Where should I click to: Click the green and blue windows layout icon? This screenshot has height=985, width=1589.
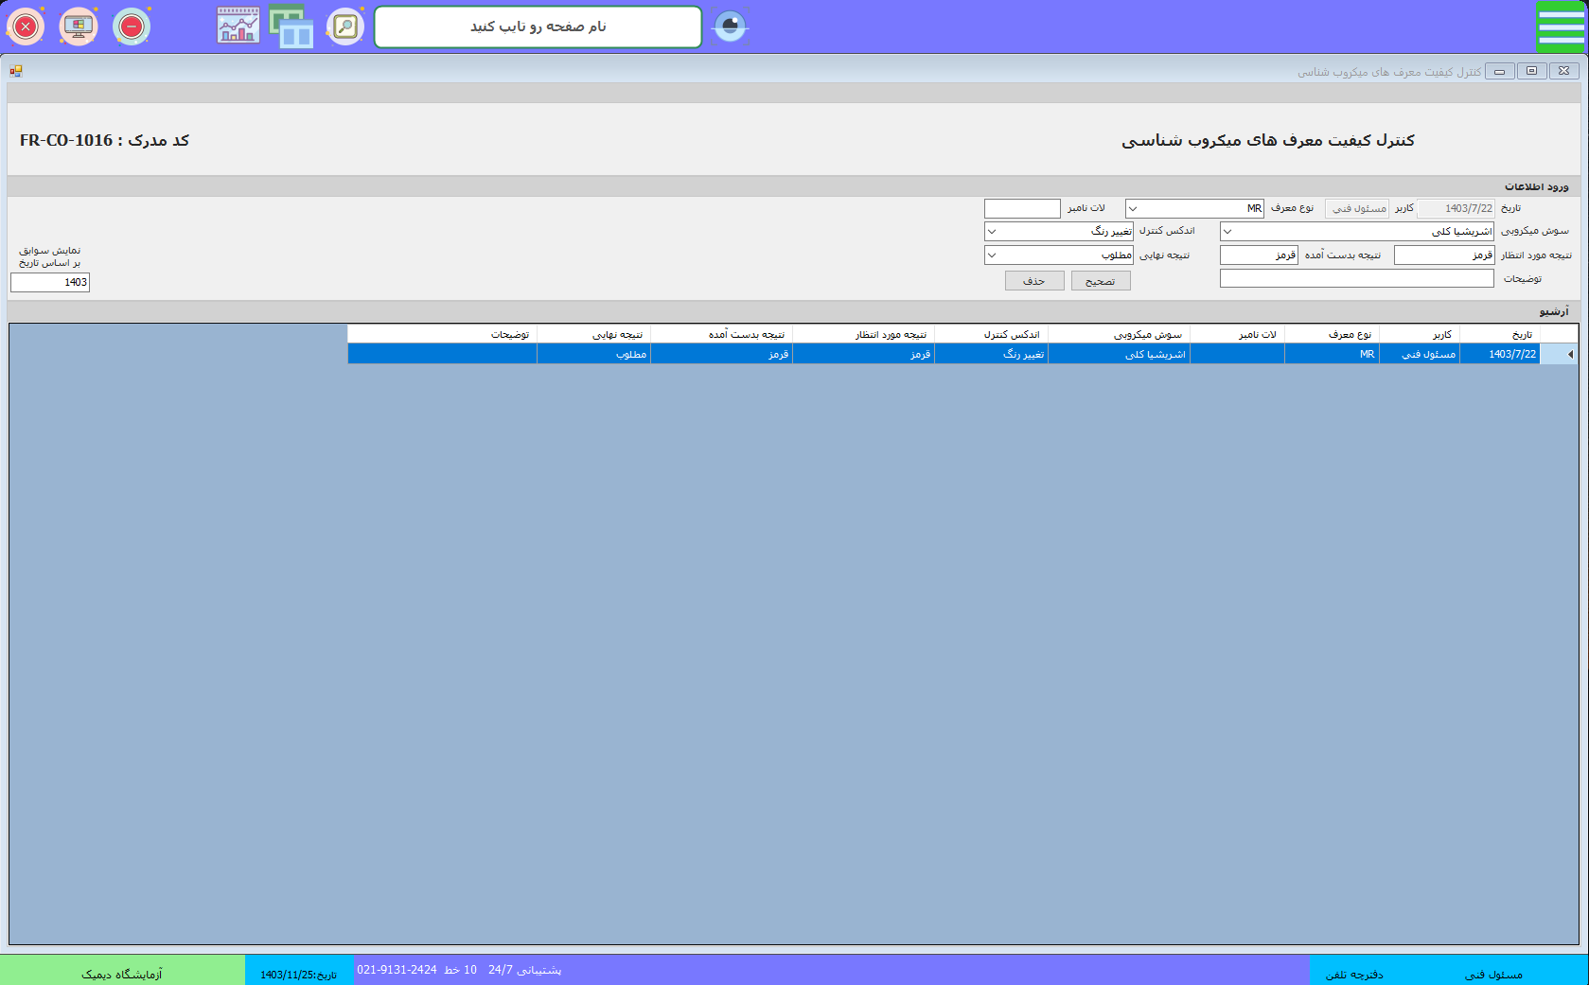point(291,26)
